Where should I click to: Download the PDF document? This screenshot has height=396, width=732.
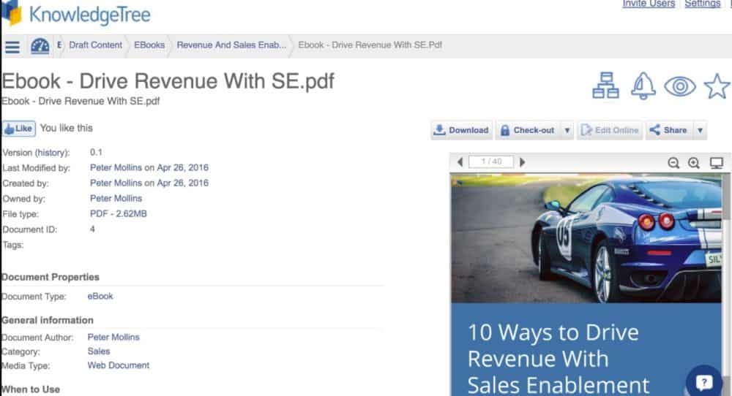pyautogui.click(x=461, y=131)
